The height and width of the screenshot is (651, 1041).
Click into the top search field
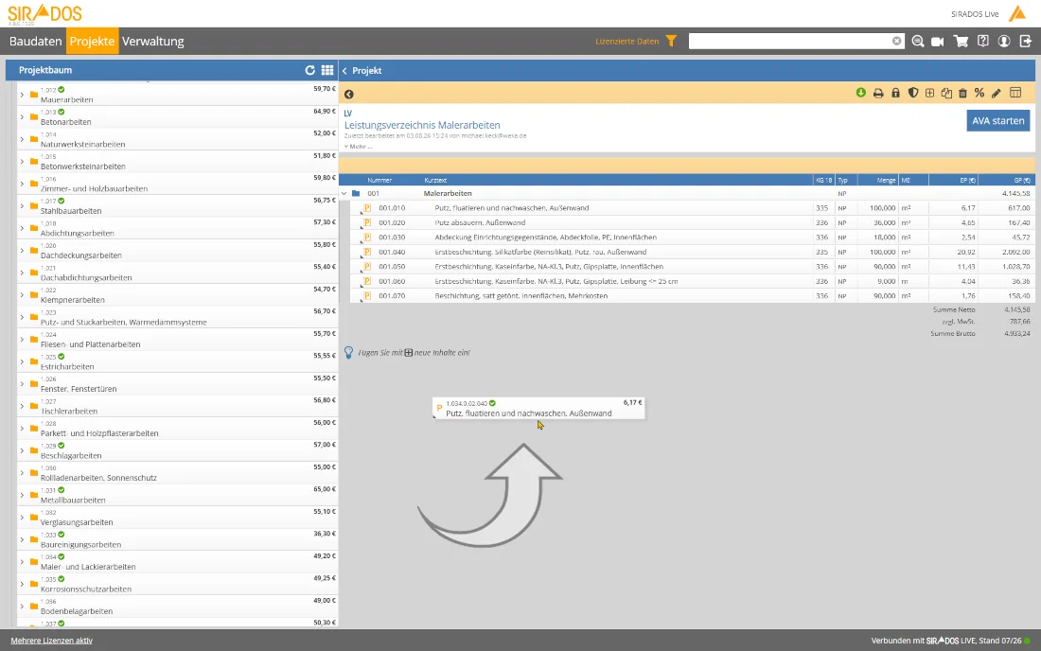790,41
